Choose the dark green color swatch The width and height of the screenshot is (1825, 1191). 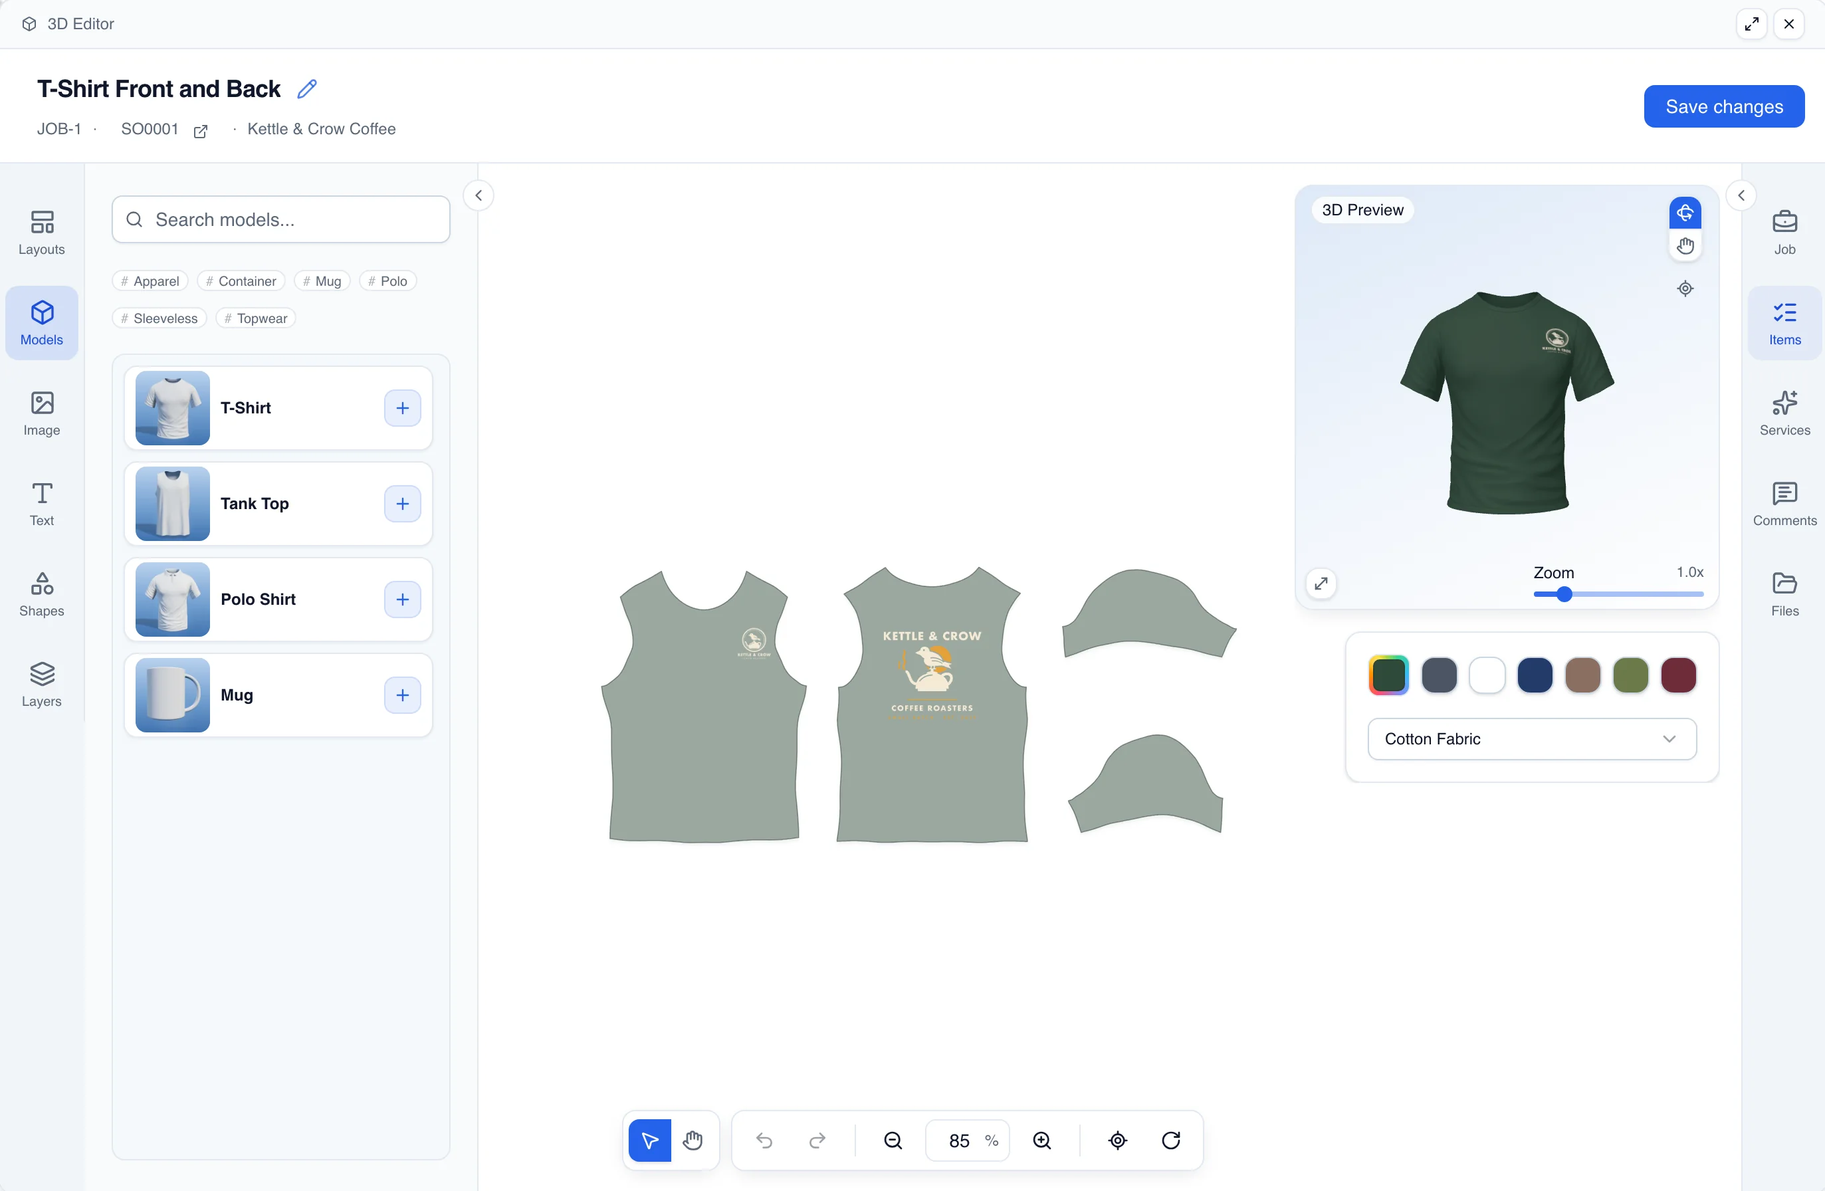pyautogui.click(x=1388, y=676)
